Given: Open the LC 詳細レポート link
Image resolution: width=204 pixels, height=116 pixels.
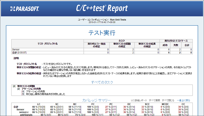Looking at the screenshot, I should click(x=139, y=100).
